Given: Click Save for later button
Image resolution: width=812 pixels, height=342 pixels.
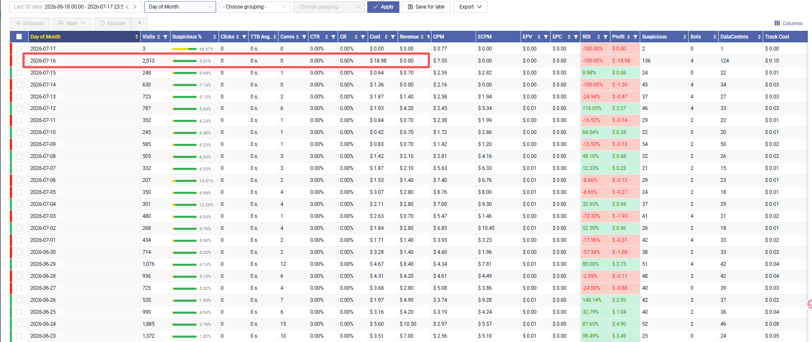Looking at the screenshot, I should [x=426, y=7].
